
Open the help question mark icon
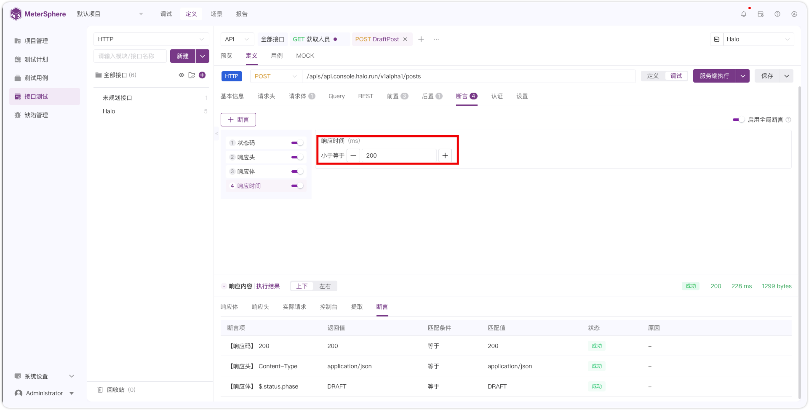777,14
